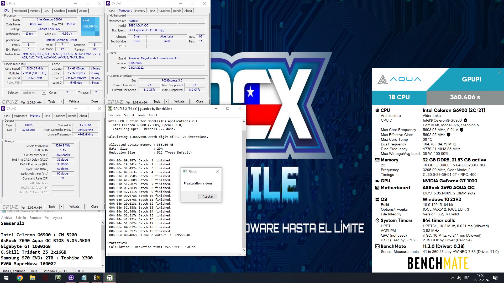Click the AQUA logo in the GPUPI result panel
504x283 pixels.
399,79
